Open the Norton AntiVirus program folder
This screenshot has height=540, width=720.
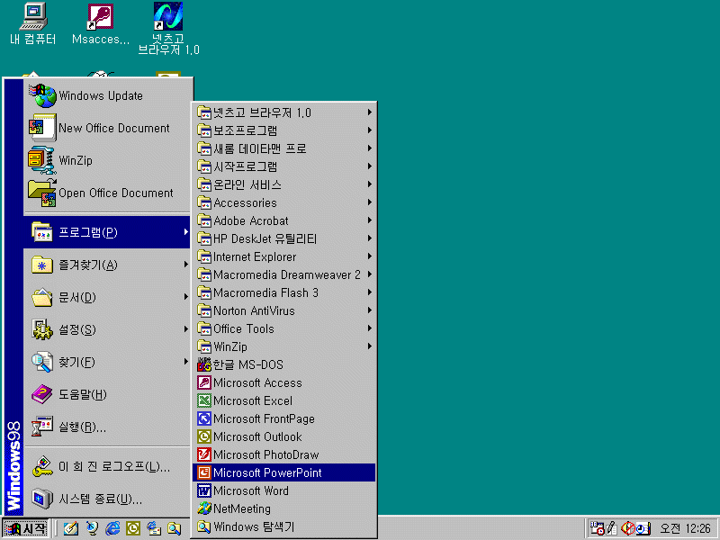(x=284, y=310)
